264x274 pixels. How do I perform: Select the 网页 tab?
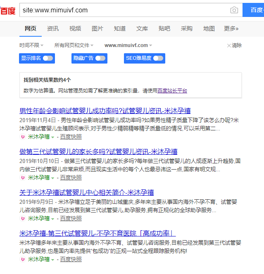(31, 28)
